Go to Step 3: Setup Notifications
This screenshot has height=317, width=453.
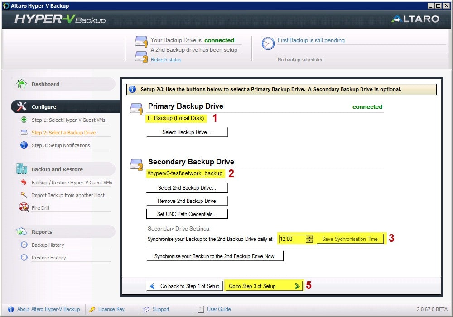tap(61, 145)
